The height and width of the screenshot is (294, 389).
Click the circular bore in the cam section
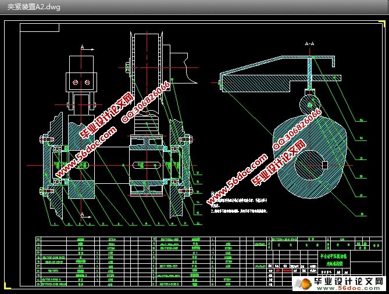(x=310, y=164)
